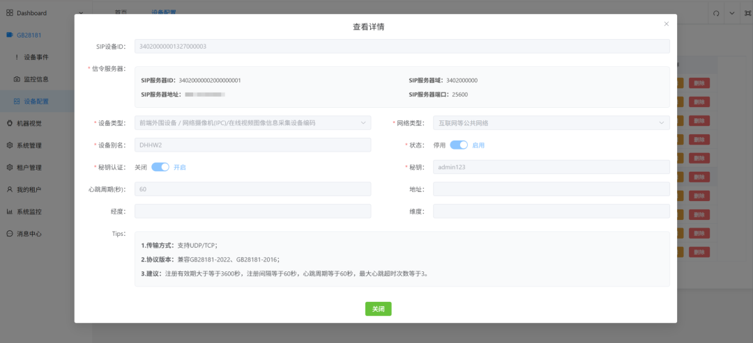Click the 系统管理 gear icon
Screen dimensions: 753x343
10,145
